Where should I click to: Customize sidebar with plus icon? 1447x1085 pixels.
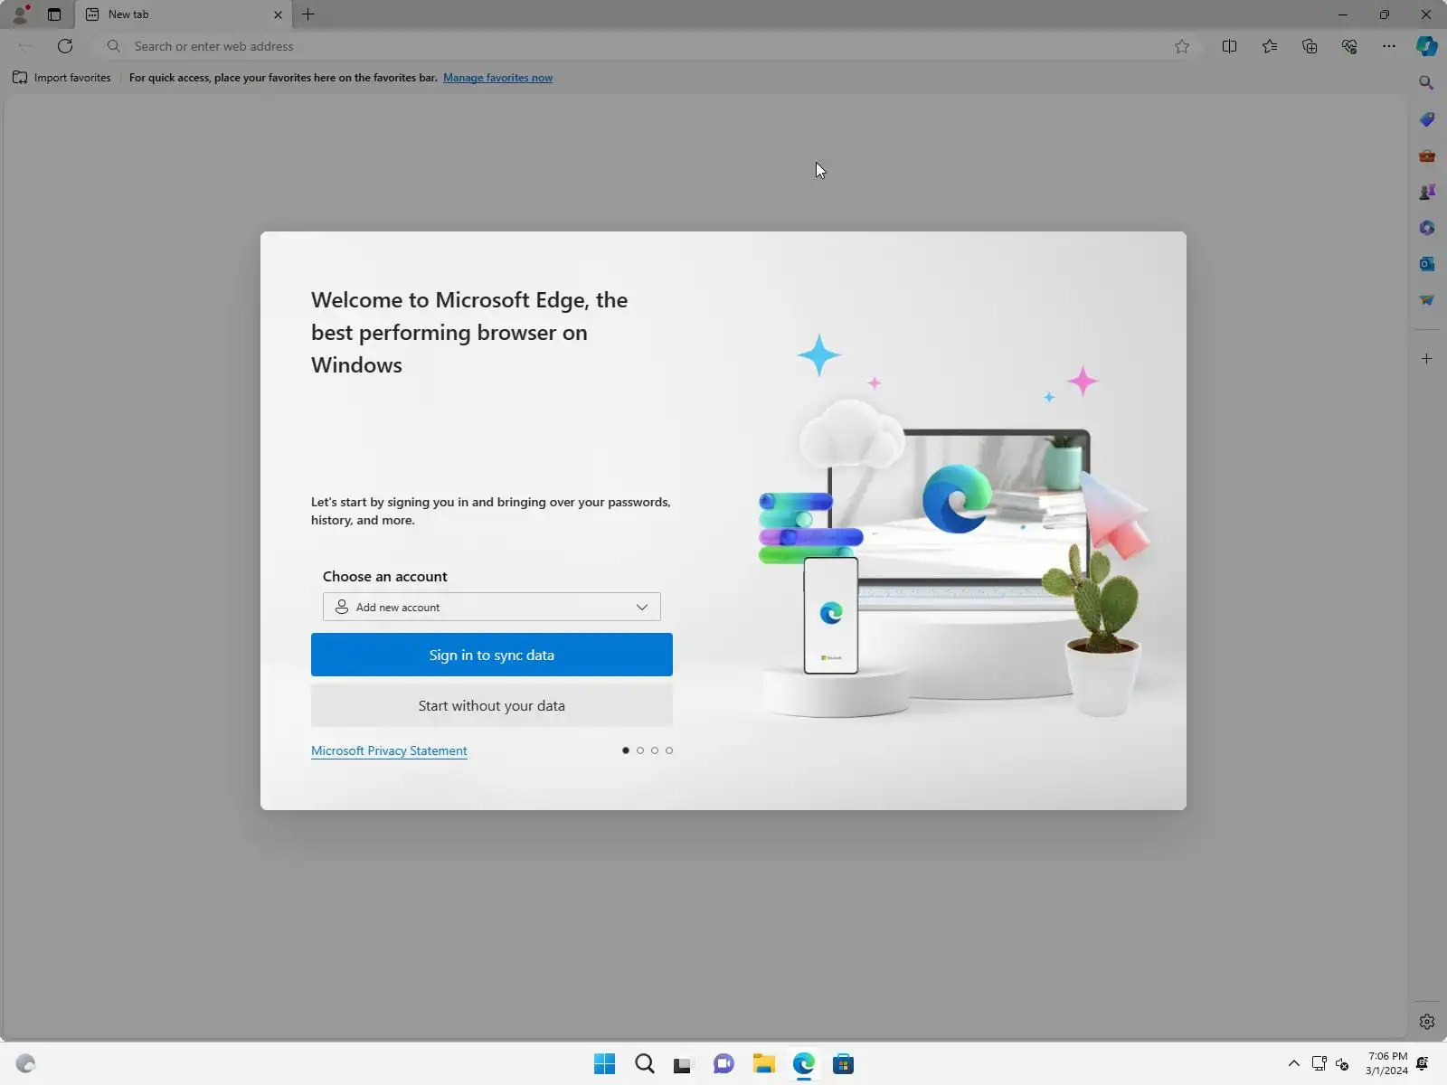[x=1427, y=359]
